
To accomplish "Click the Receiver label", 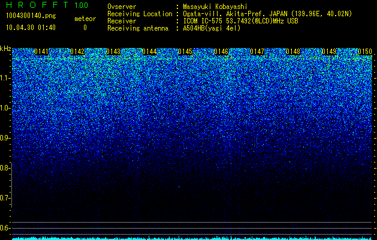I will tap(122, 21).
